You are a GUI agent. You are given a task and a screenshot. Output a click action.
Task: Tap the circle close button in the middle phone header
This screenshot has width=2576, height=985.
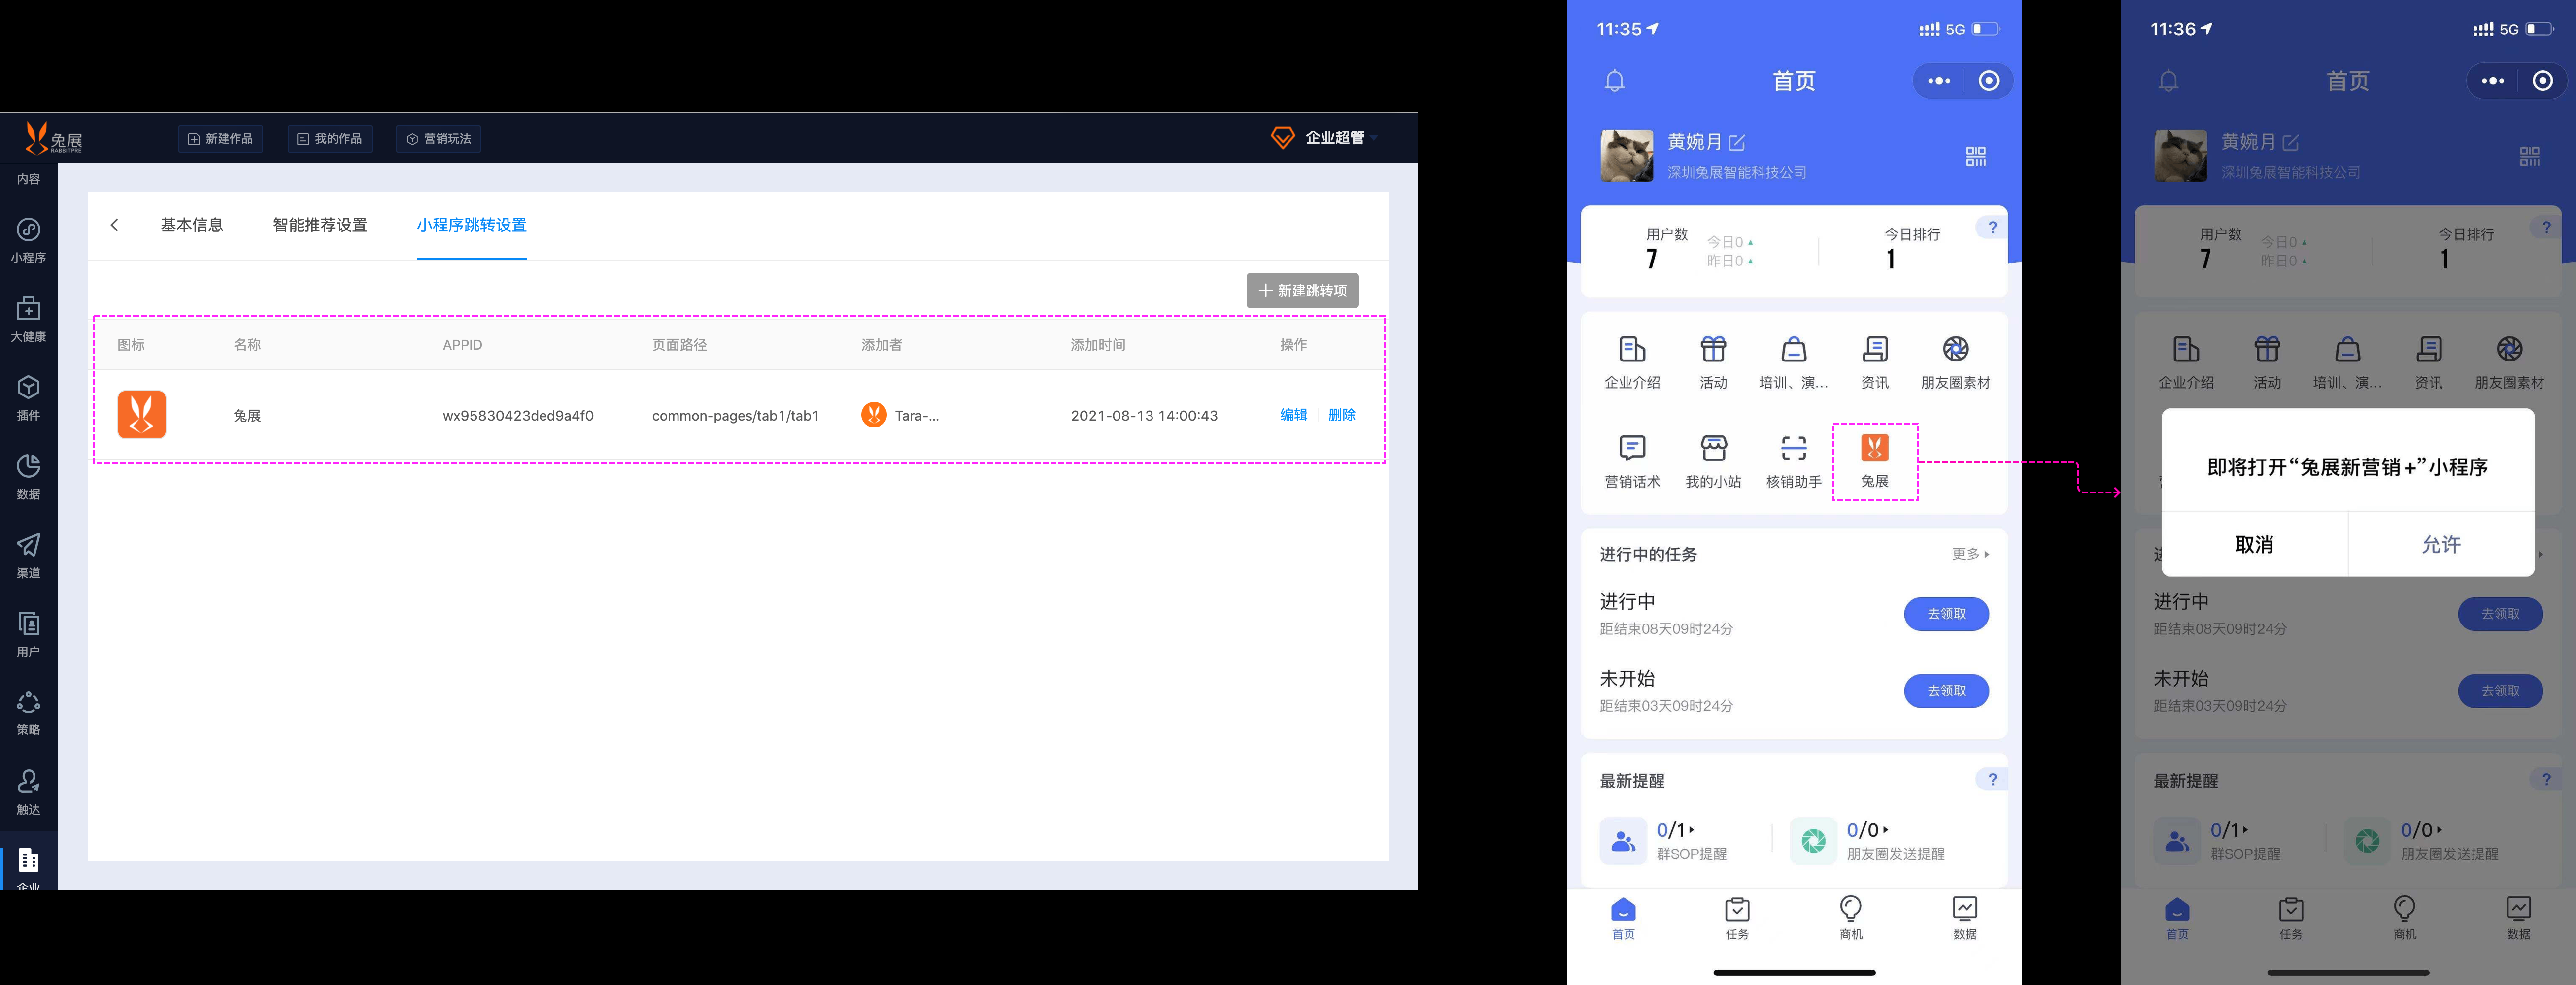click(1988, 81)
